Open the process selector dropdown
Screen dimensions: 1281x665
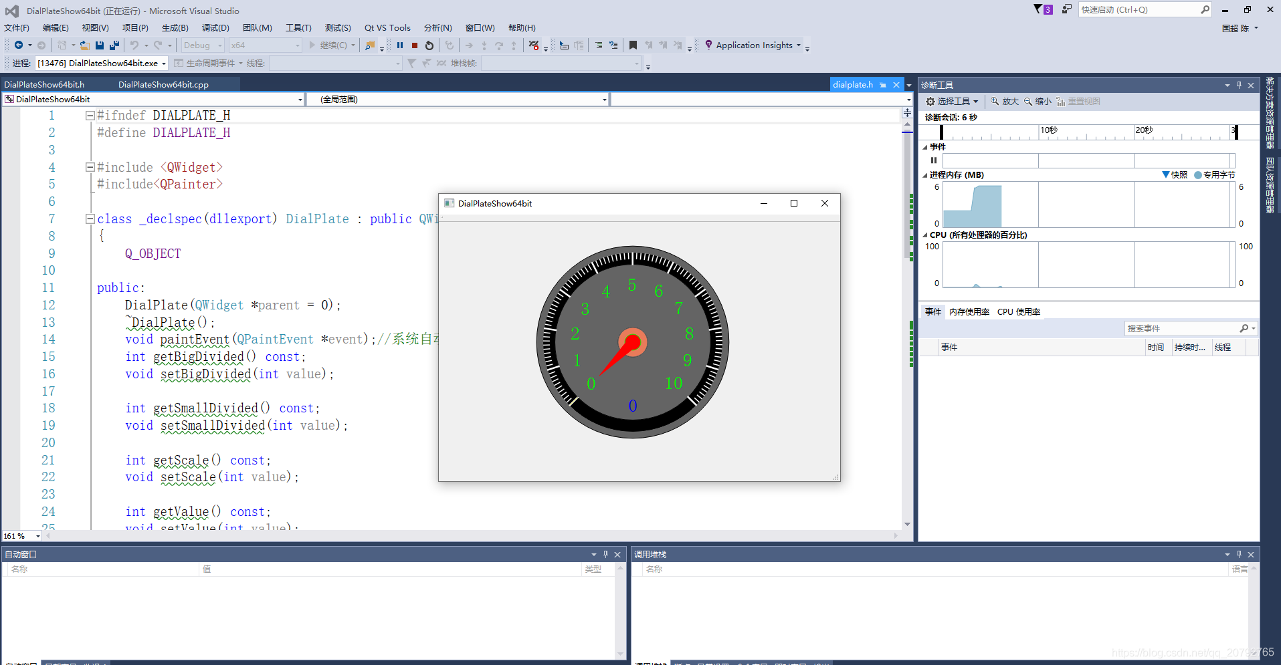coord(101,63)
